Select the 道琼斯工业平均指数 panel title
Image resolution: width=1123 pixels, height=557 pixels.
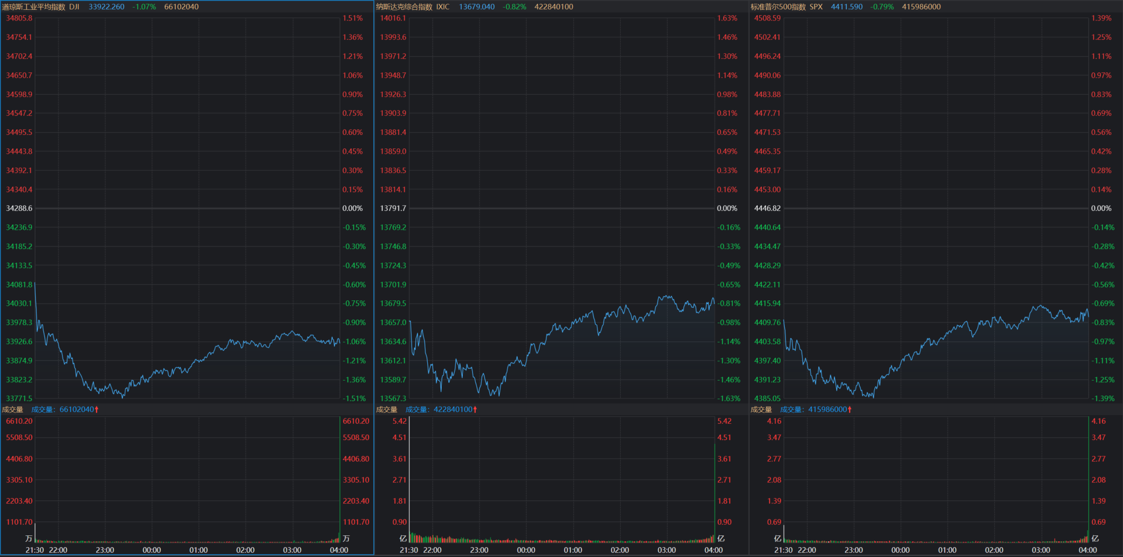(x=34, y=7)
